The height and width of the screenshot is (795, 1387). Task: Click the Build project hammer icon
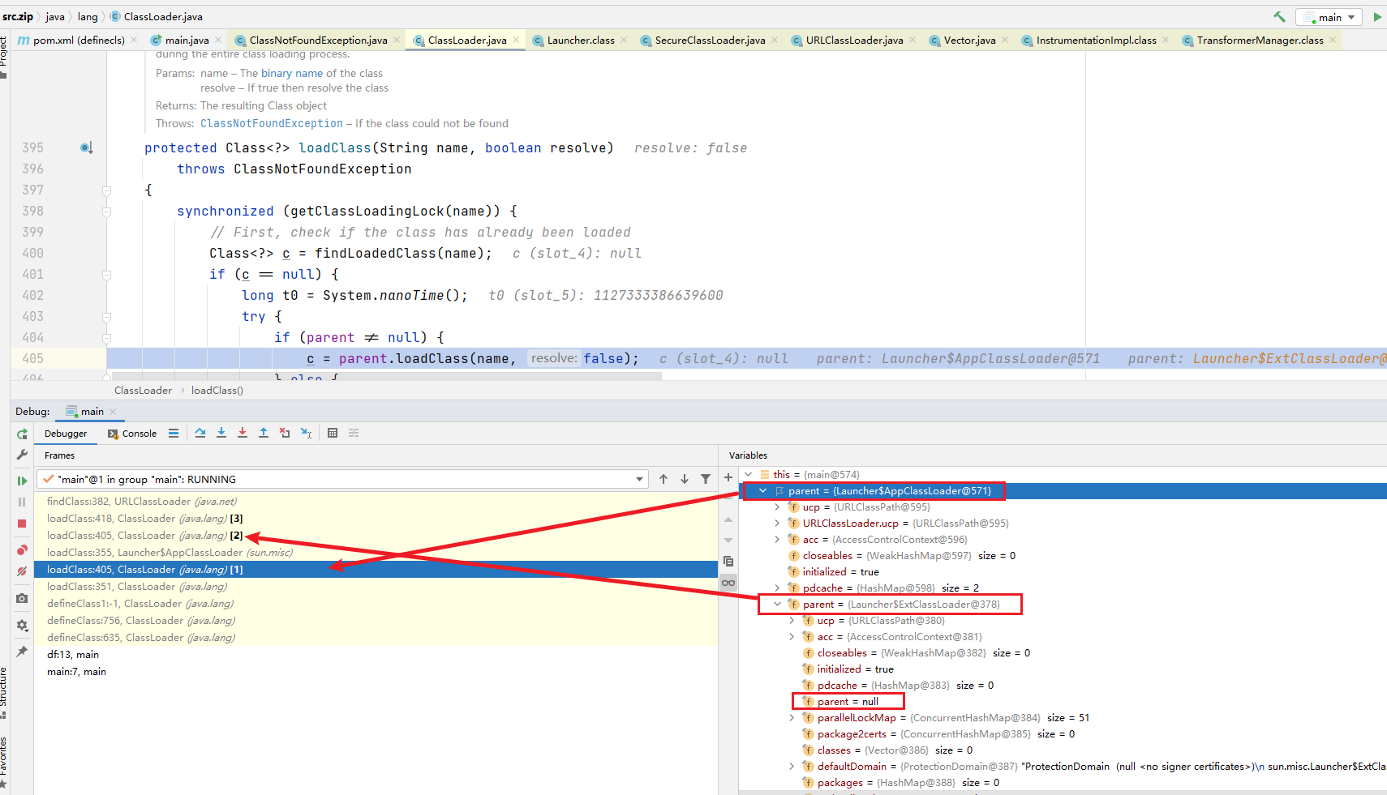point(1279,17)
